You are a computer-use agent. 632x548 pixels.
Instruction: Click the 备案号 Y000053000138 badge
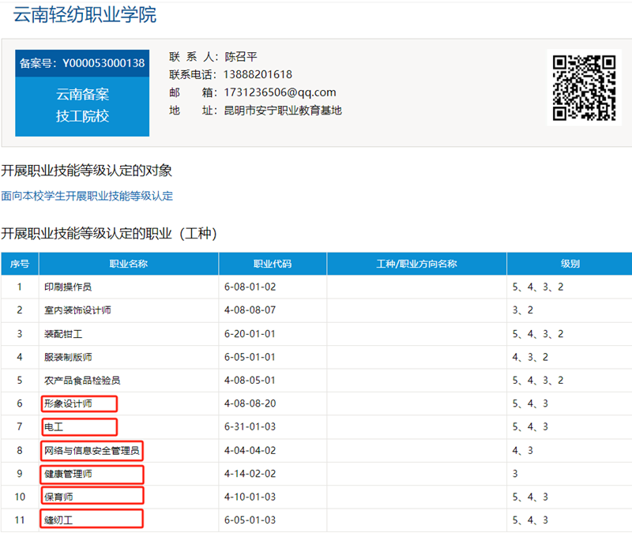82,63
